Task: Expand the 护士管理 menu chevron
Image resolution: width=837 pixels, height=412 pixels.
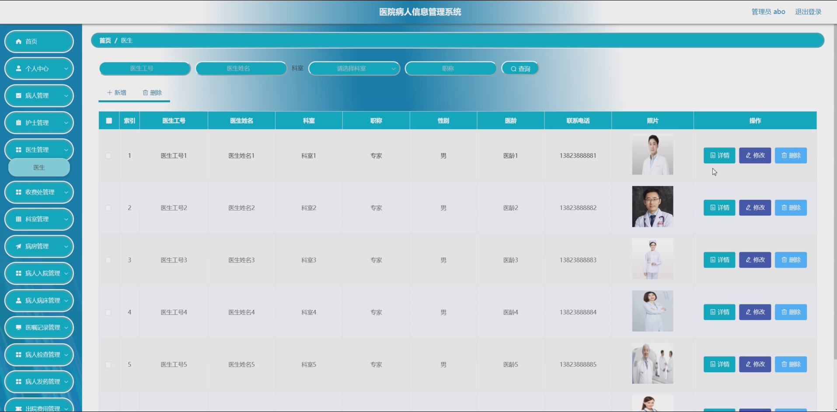Action: click(66, 123)
